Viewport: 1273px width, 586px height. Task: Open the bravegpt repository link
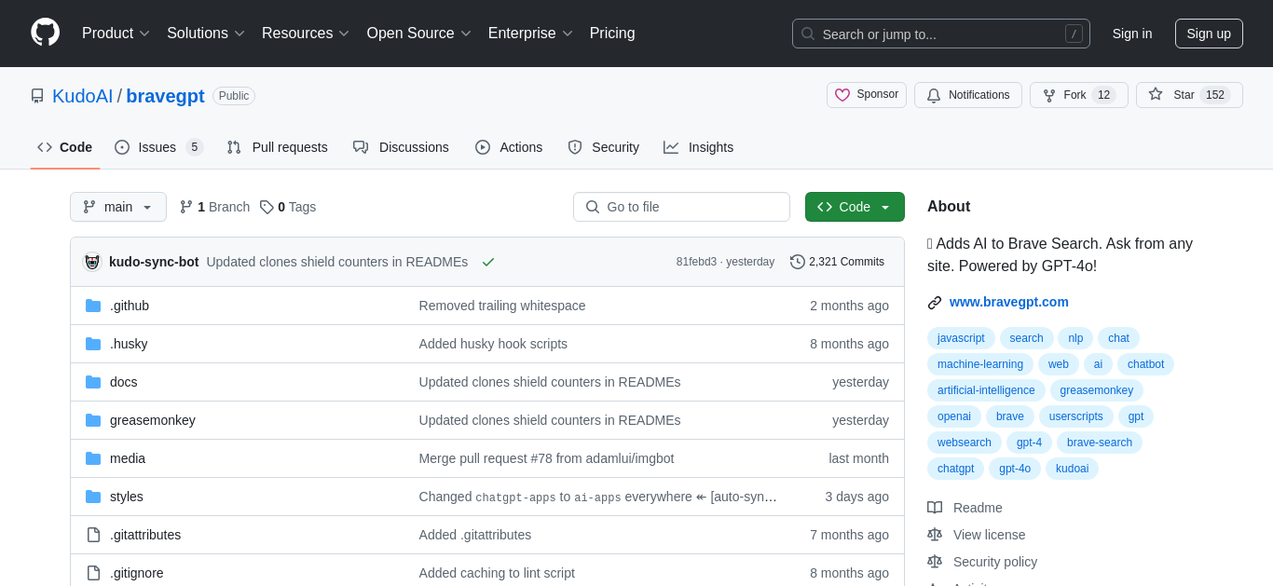pos(165,96)
